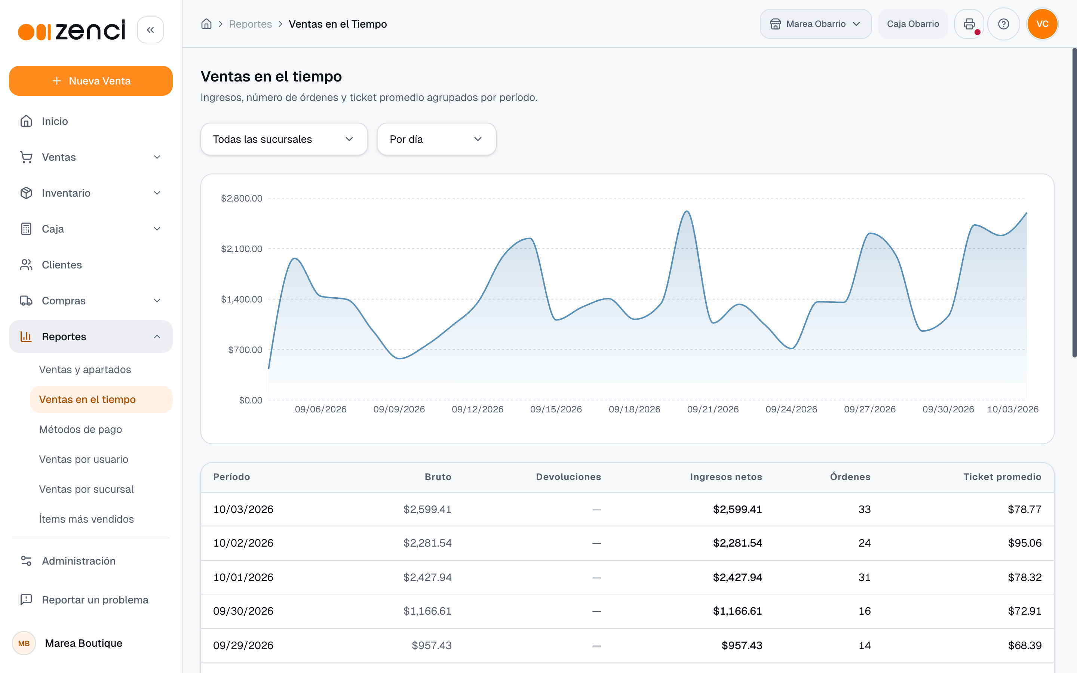The width and height of the screenshot is (1077, 673).
Task: Collapse the sidebar with double-chevron button
Action: click(x=150, y=30)
